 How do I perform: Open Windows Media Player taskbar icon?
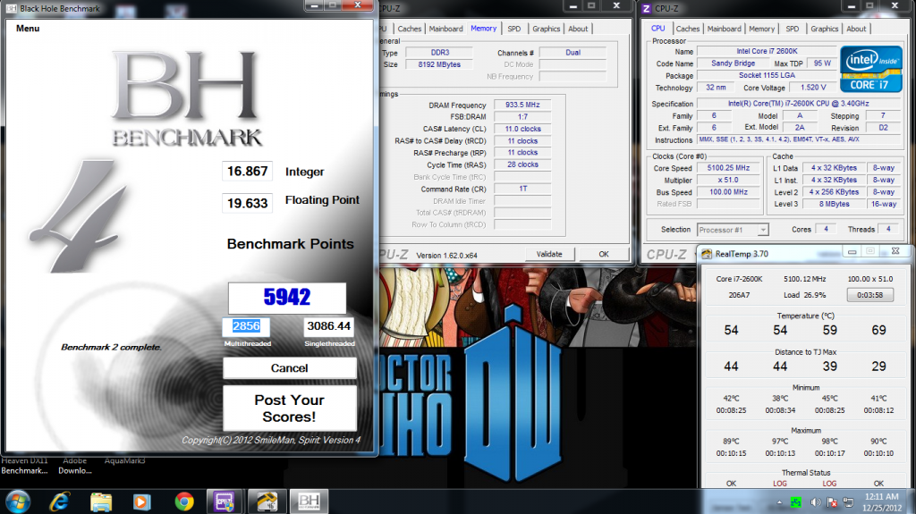pos(141,501)
